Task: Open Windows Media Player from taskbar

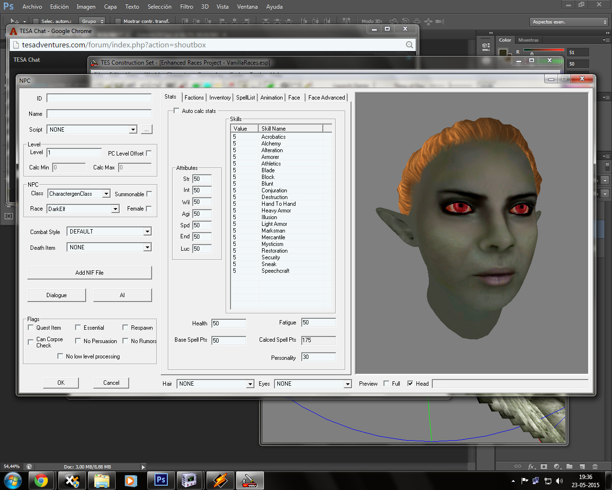Action: [x=131, y=480]
